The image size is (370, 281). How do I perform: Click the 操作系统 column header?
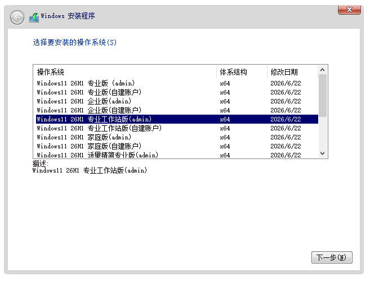coord(124,72)
